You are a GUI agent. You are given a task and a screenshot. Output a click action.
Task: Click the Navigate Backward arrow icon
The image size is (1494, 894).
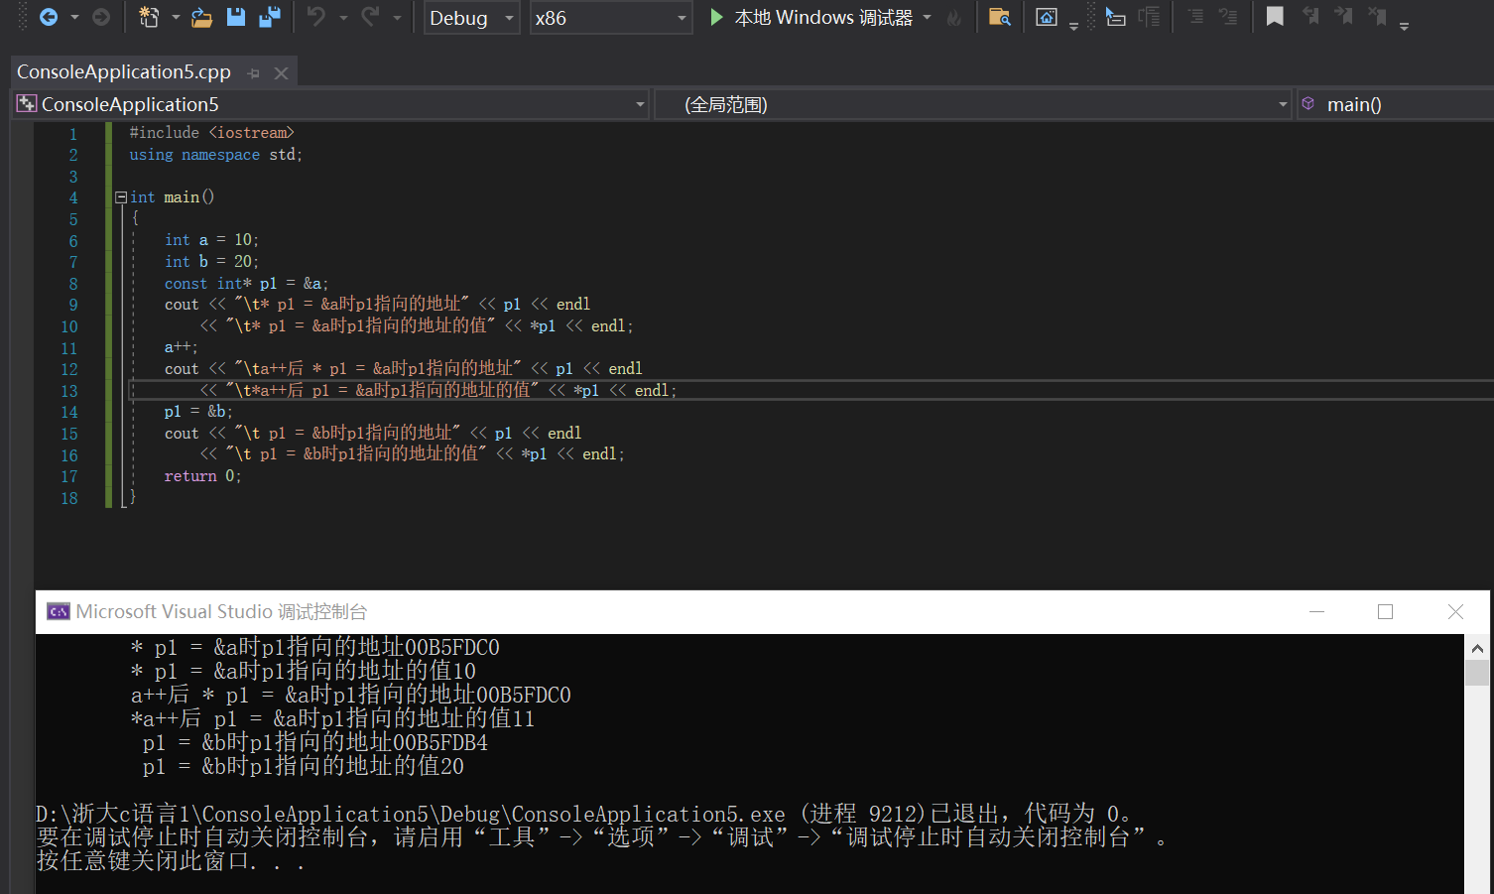(x=48, y=17)
